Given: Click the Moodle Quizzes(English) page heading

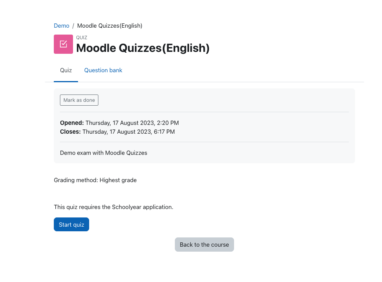Looking at the screenshot, I should (143, 48).
